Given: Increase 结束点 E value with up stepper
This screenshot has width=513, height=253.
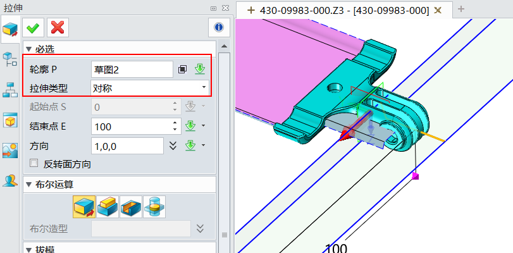Looking at the screenshot, I should pyautogui.click(x=176, y=123).
